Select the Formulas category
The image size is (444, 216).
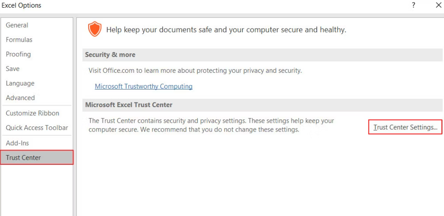tap(19, 40)
